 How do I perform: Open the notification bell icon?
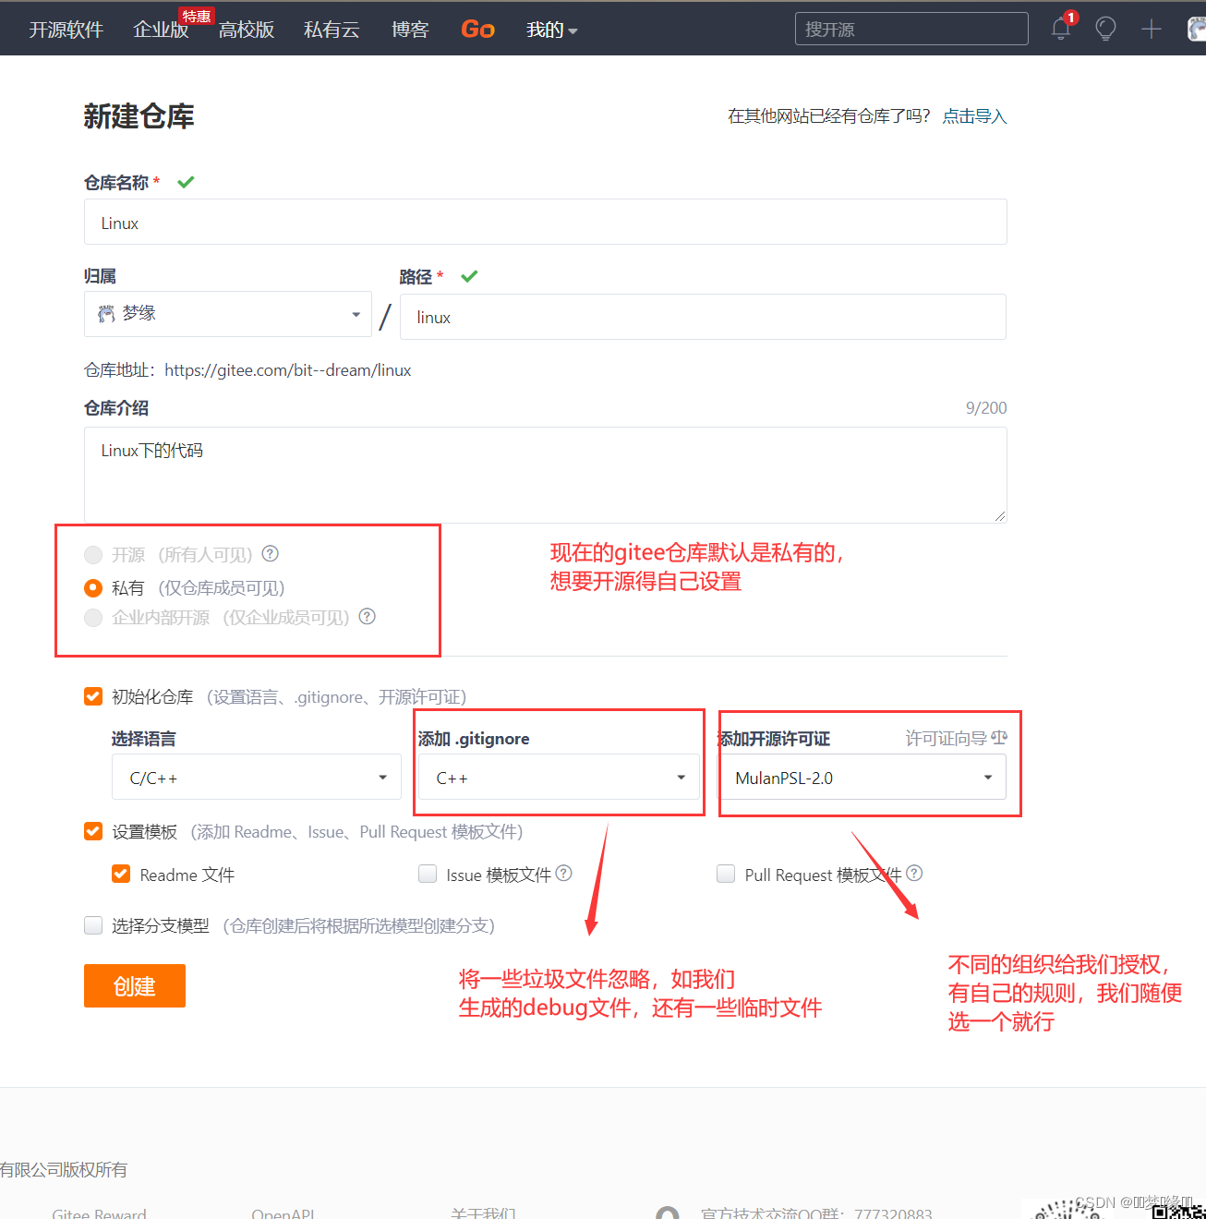coord(1061,29)
